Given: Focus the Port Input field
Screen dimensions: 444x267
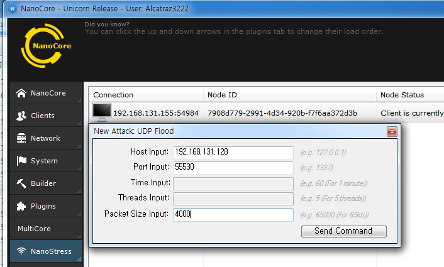Looking at the screenshot, I should point(233,168).
